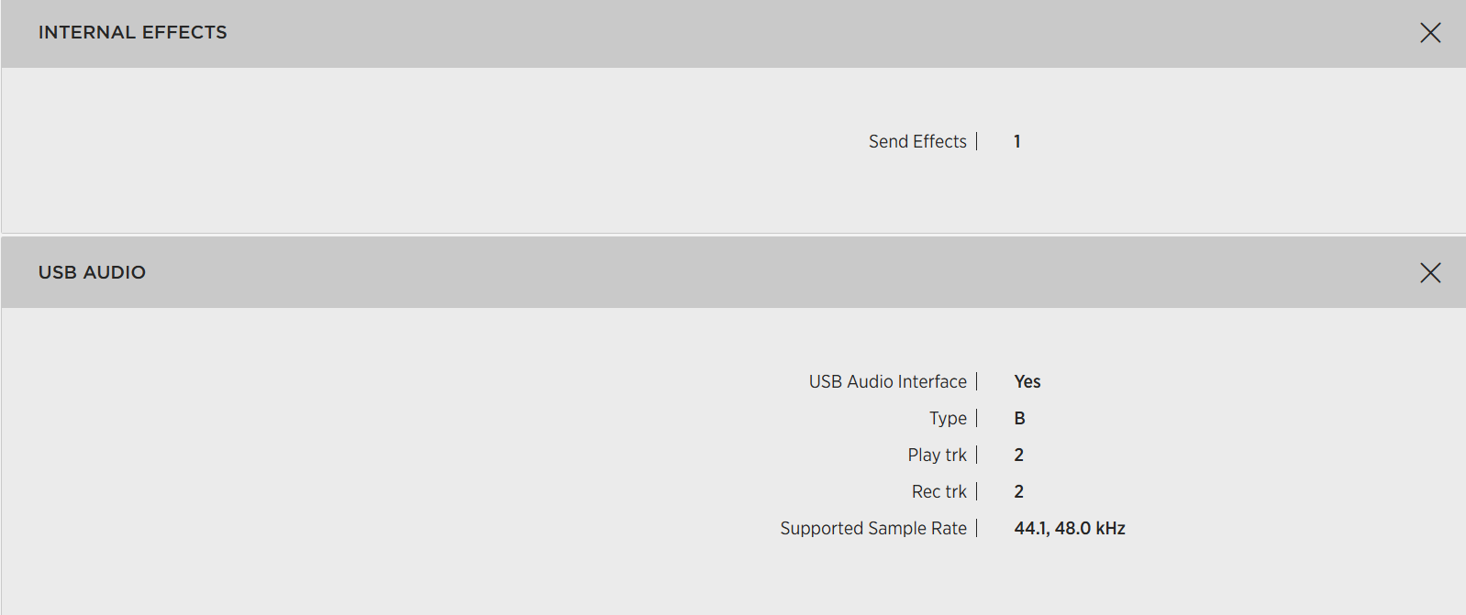
Task: Select the Send Effects label
Action: pyautogui.click(x=917, y=141)
